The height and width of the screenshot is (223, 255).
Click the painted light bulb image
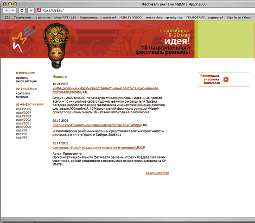pos(56,45)
